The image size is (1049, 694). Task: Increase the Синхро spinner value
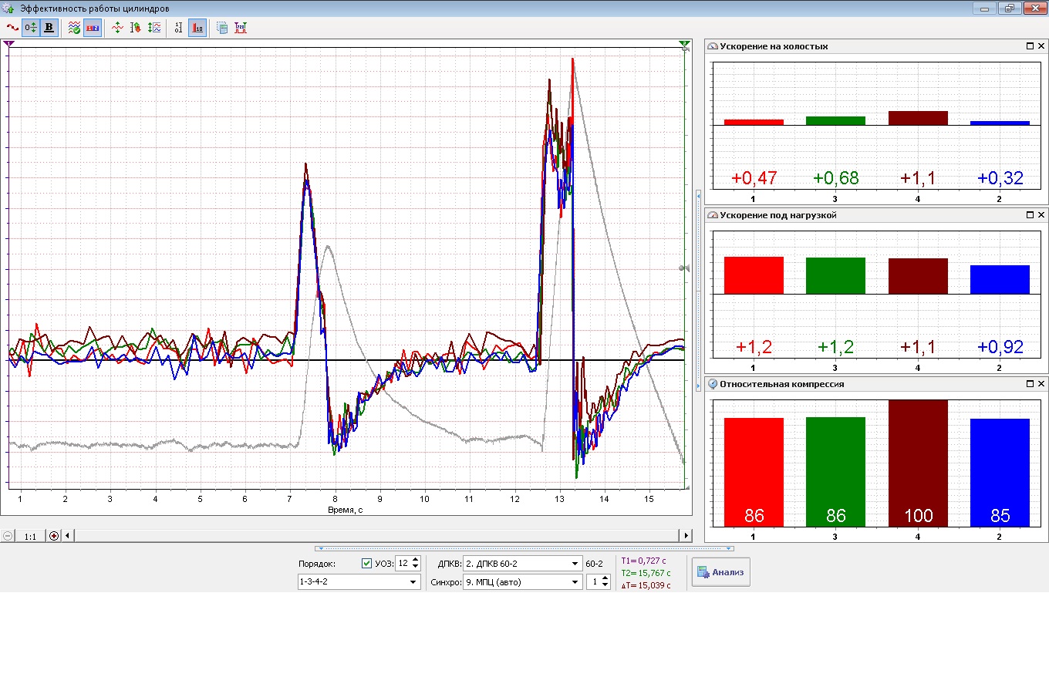[x=605, y=578]
